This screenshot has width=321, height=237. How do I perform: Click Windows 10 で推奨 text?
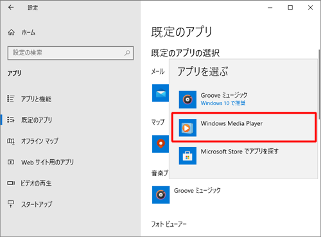coord(223,103)
